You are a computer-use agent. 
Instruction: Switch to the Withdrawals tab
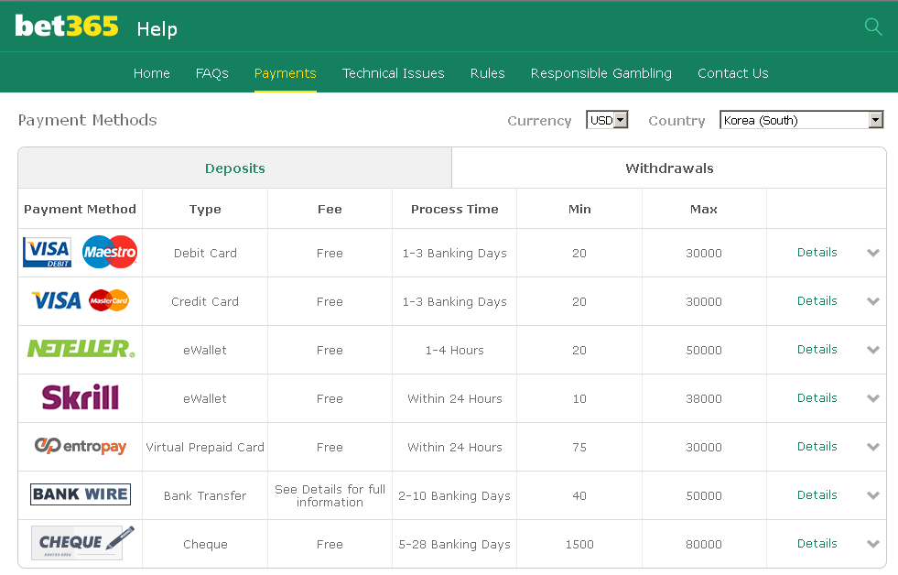click(669, 168)
